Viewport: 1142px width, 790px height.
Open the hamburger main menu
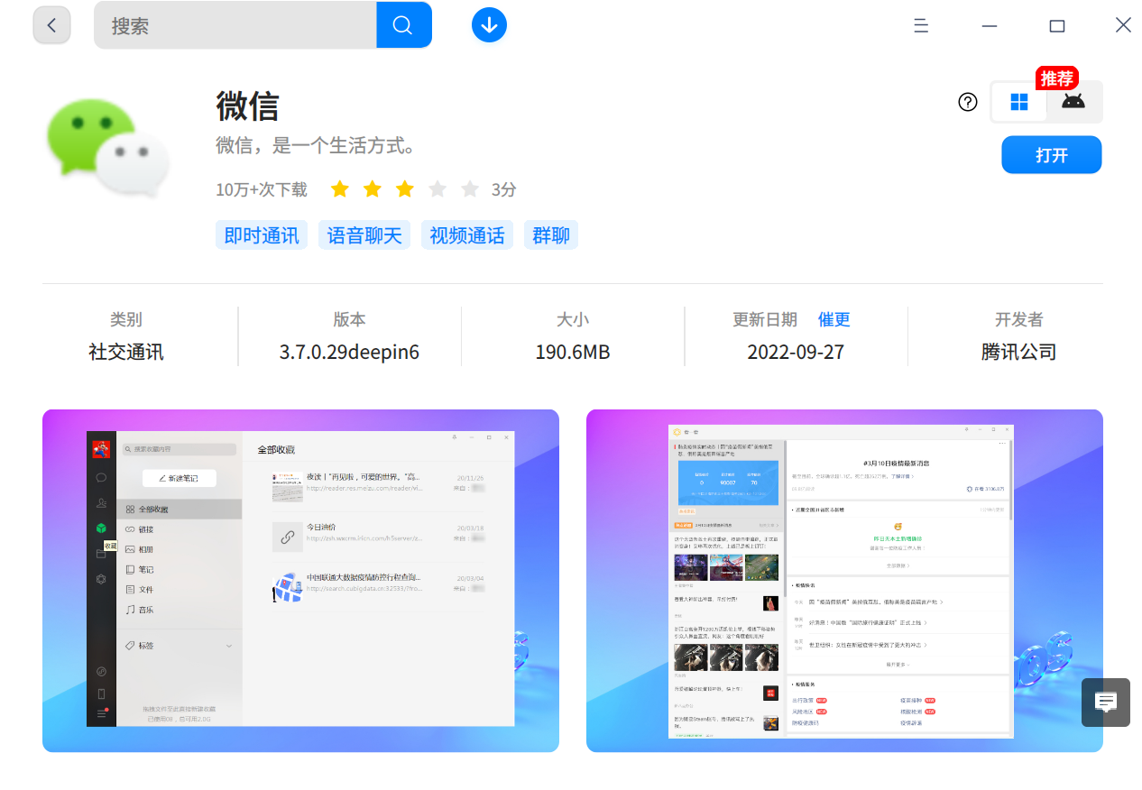coord(920,25)
